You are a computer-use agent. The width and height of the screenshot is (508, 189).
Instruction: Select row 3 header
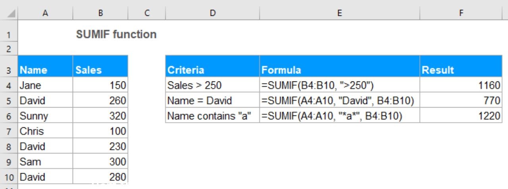(x=9, y=70)
